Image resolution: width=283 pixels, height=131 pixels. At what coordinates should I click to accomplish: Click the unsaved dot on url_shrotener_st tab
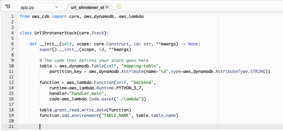[x=107, y=7]
